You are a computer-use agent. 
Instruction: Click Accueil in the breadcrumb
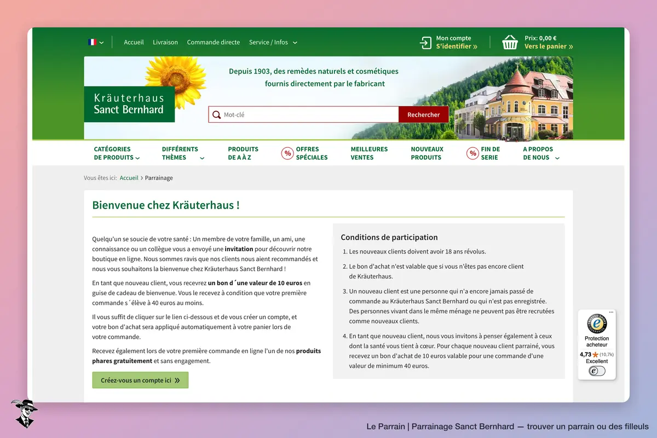129,178
